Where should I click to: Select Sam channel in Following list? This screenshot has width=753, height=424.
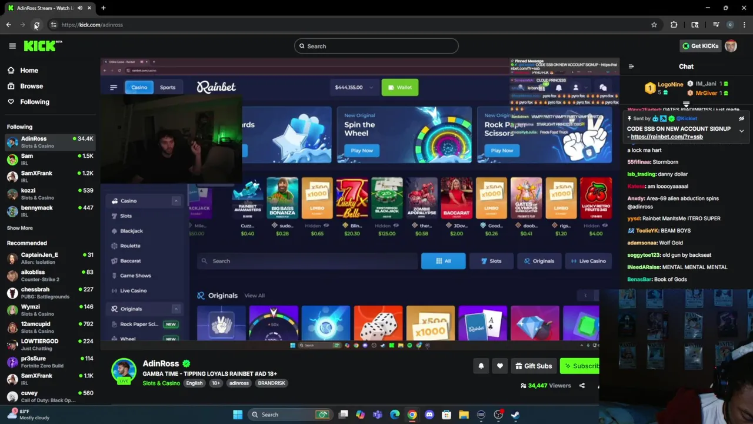pos(50,159)
